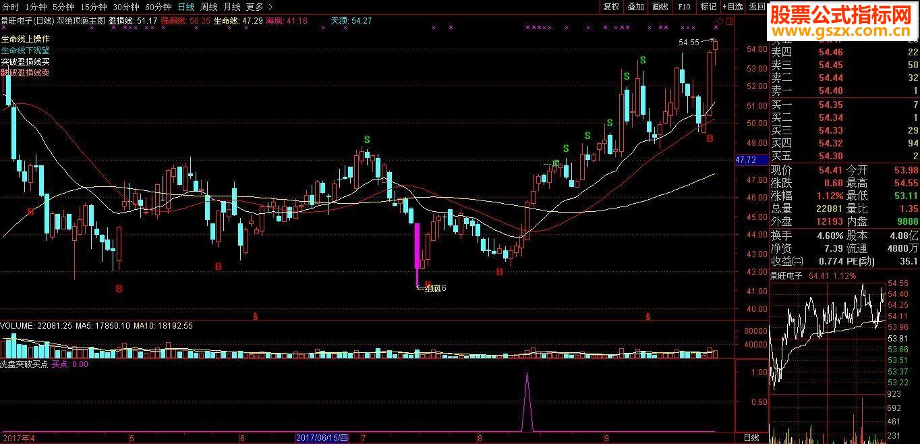Click the 买一 order row

click(844, 105)
